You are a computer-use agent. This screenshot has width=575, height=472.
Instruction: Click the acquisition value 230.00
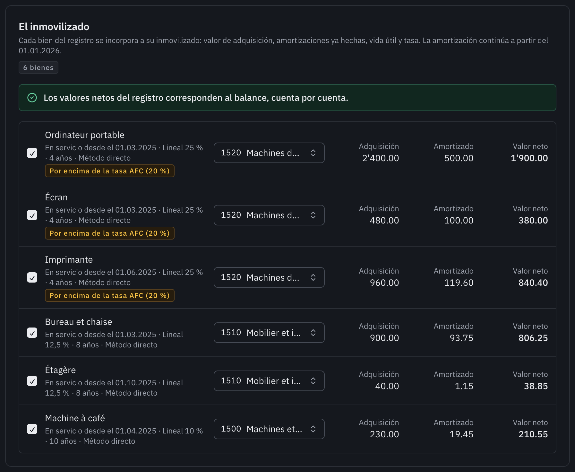[384, 434]
